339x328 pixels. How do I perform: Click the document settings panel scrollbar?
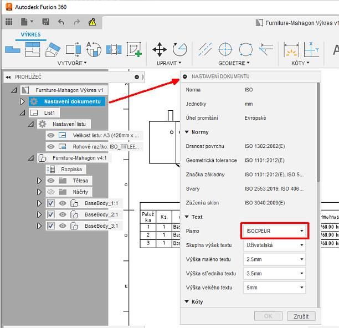pos(317,133)
